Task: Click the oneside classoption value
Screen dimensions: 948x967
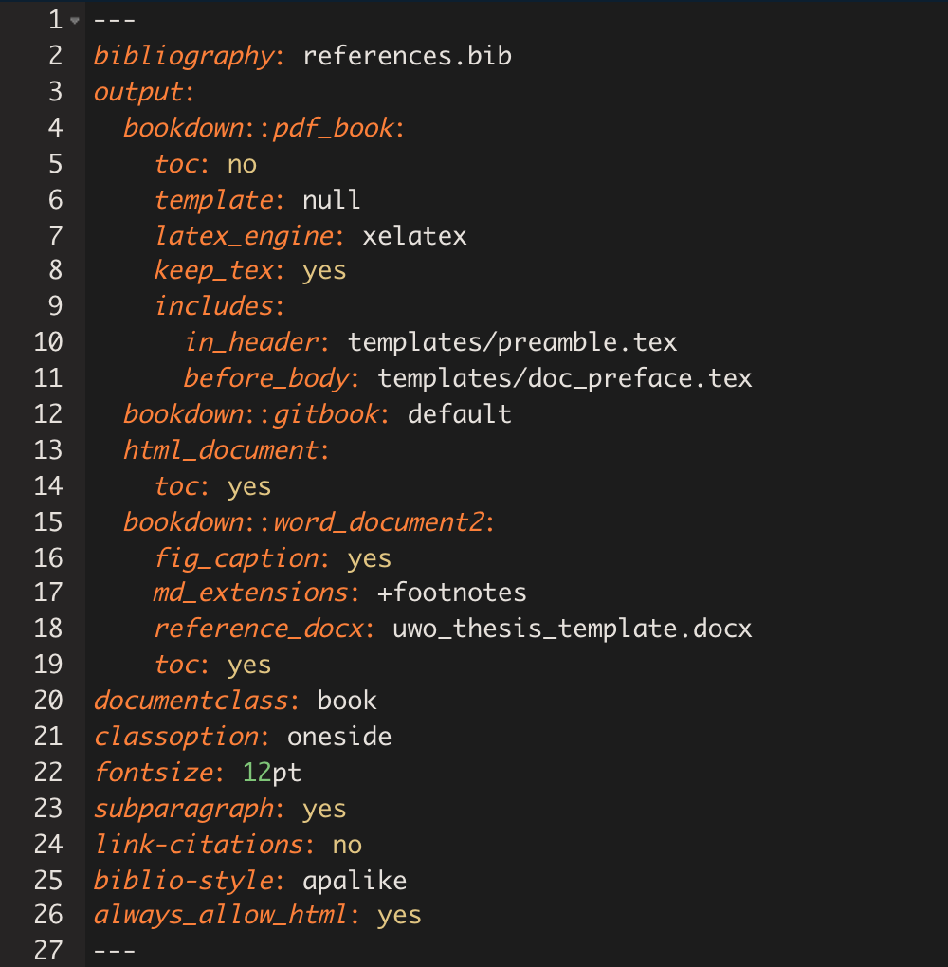Action: [339, 737]
